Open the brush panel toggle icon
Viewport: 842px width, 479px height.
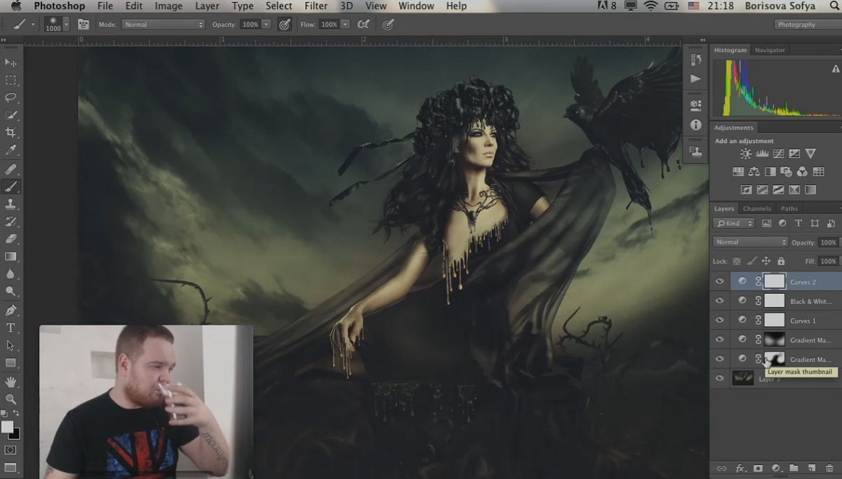click(x=83, y=24)
